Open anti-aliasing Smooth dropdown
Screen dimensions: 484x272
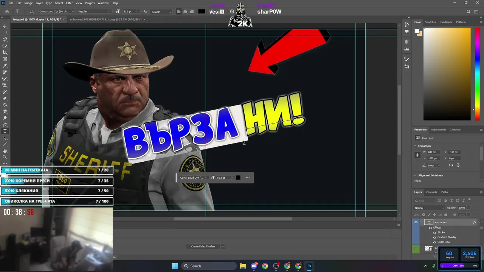pyautogui.click(x=161, y=12)
